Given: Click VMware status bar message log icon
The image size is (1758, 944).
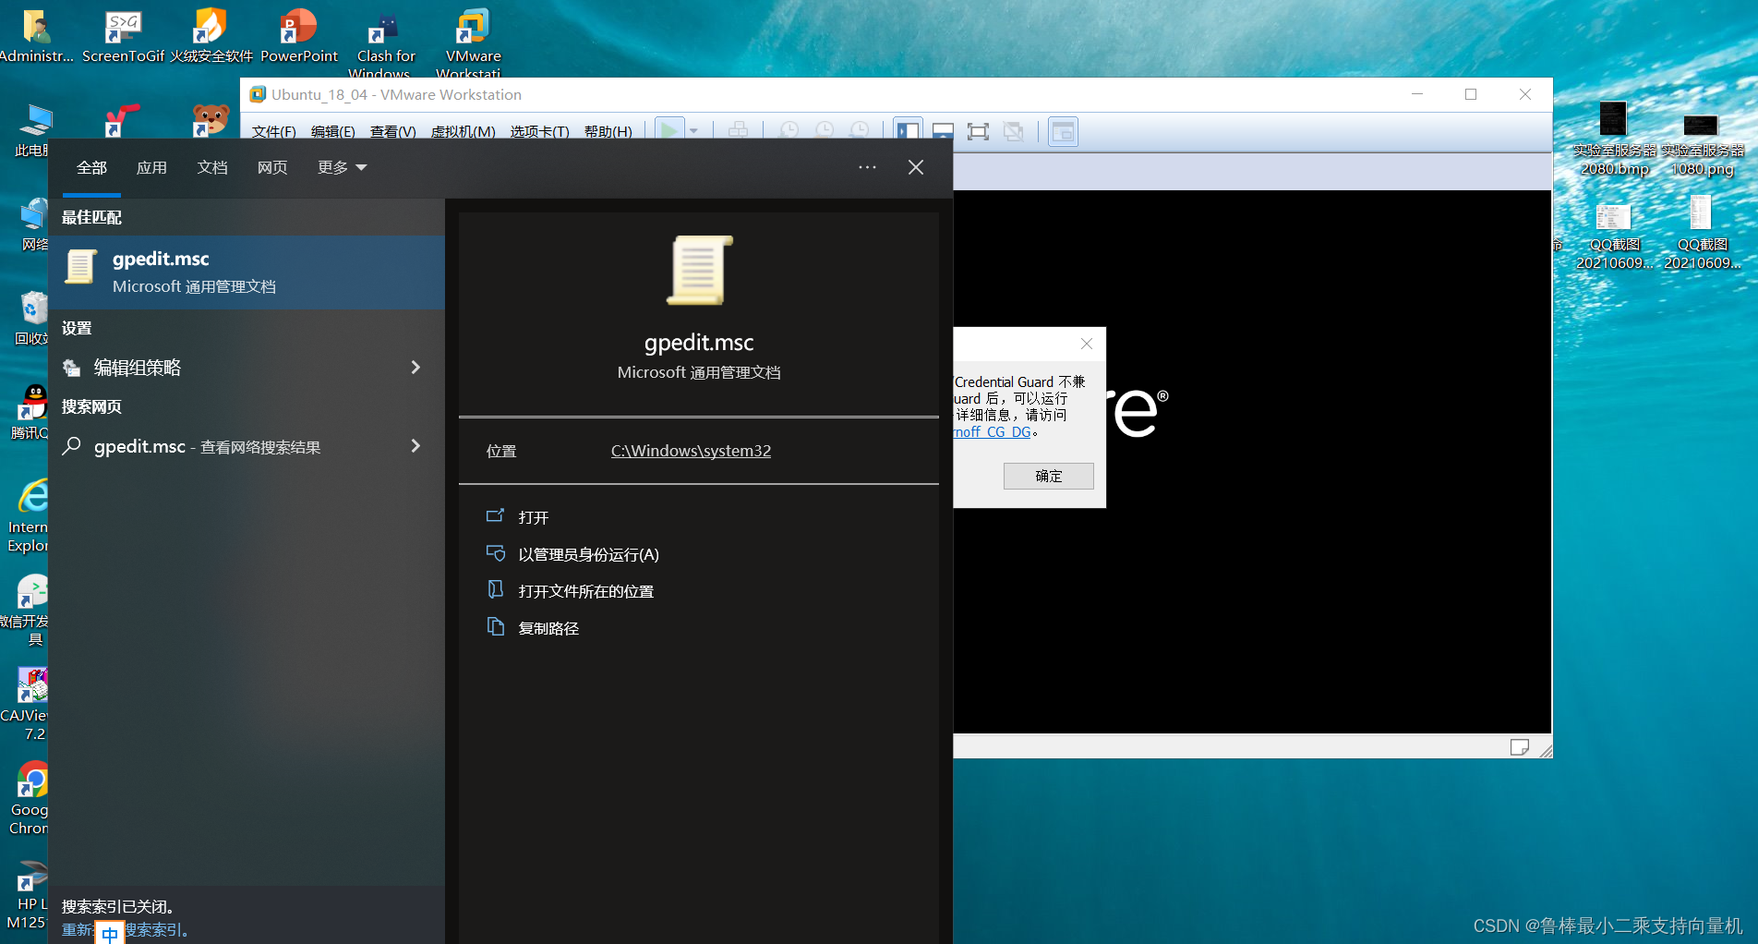Looking at the screenshot, I should pyautogui.click(x=1519, y=747).
